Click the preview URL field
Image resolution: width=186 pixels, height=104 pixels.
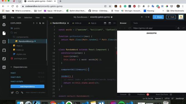(154, 28)
